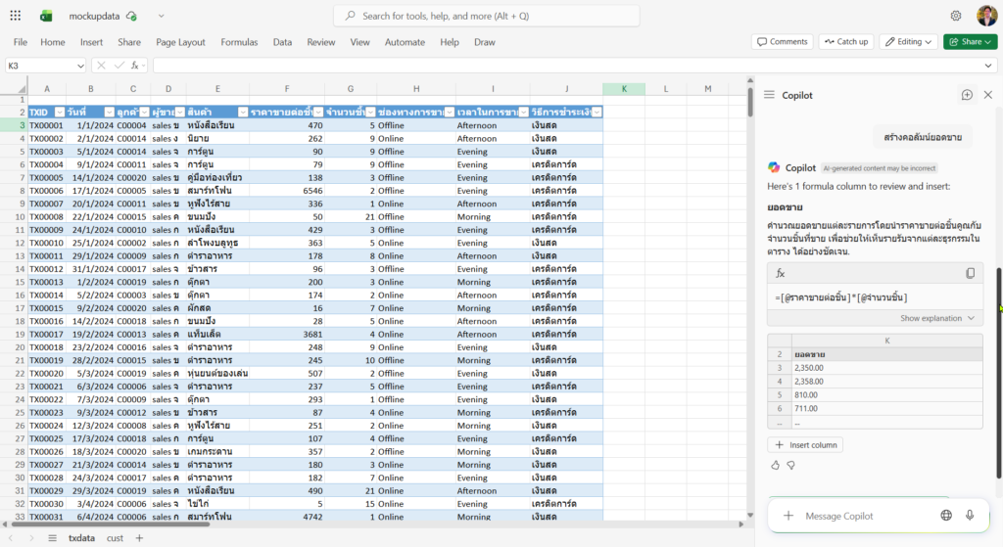
Task: Open the Data tab
Action: pos(282,42)
